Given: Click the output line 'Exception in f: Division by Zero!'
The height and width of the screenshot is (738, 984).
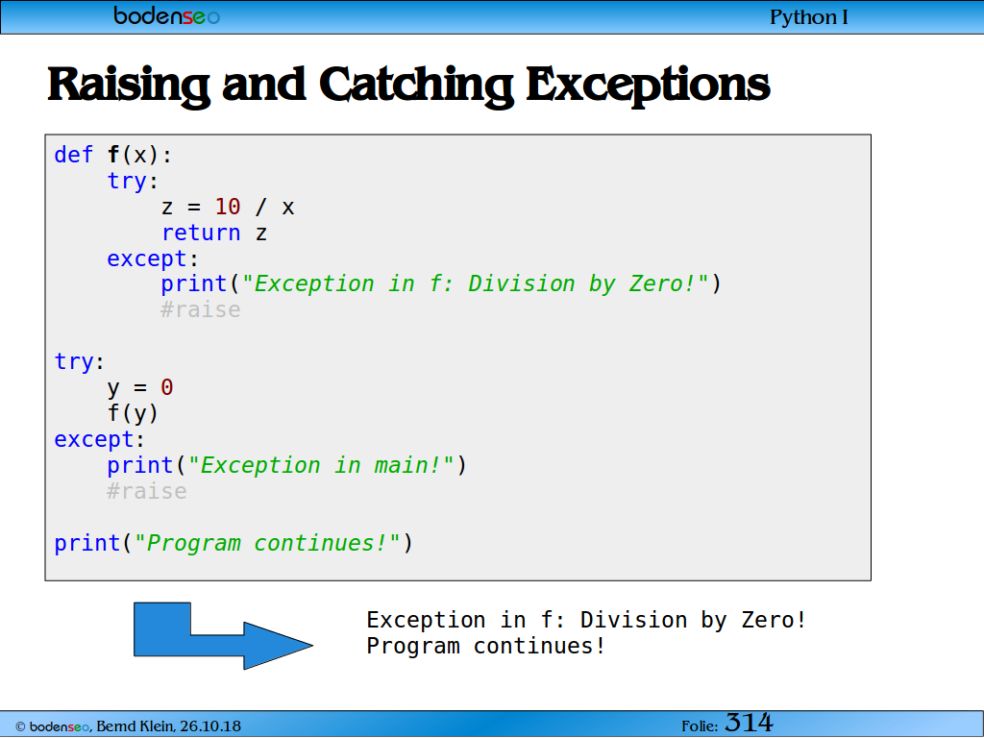Looking at the screenshot, I should coord(586,620).
